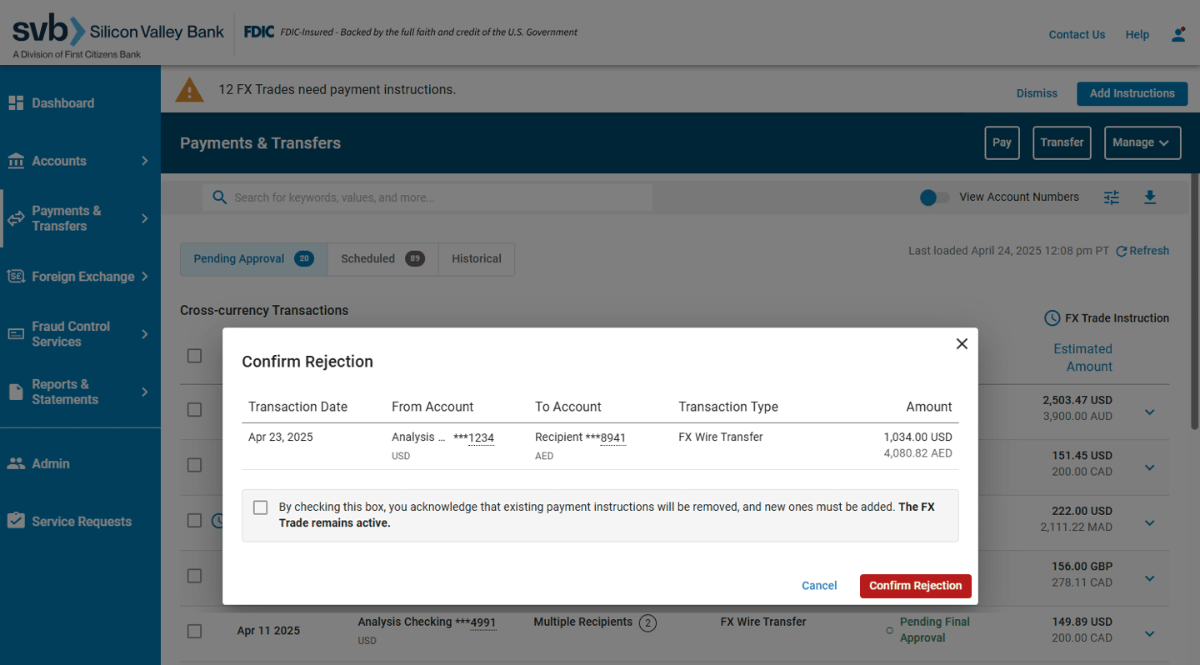
Task: Open the Historical tab
Action: point(476,259)
